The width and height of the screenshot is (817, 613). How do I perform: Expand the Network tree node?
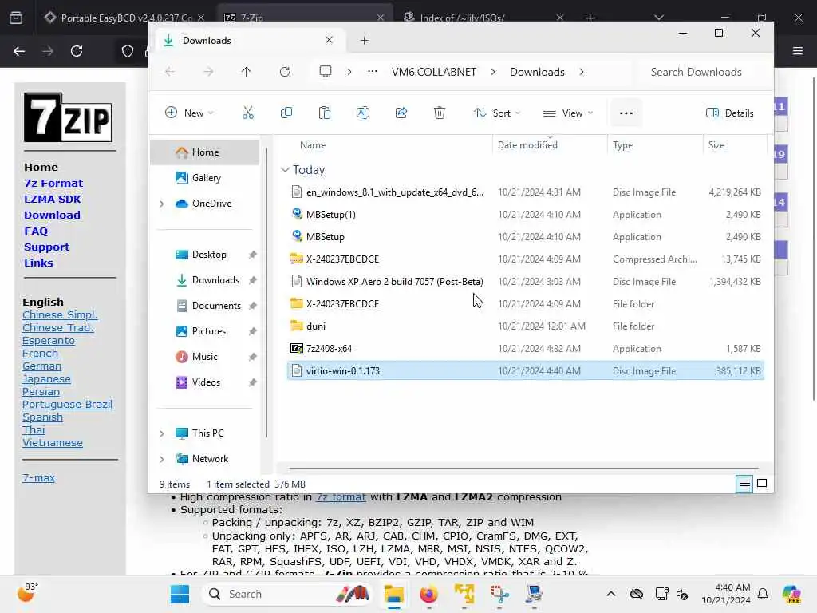point(161,459)
